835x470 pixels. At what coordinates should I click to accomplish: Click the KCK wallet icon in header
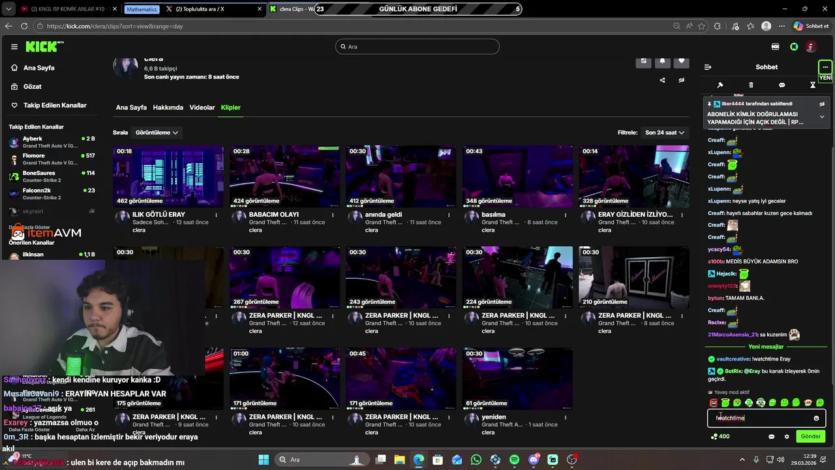pyautogui.click(x=775, y=47)
